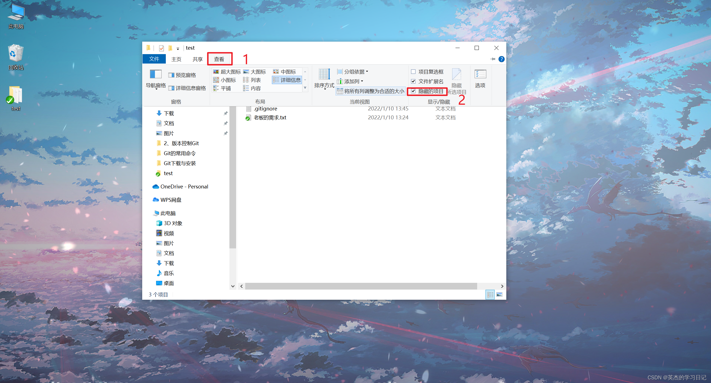Click the horizontal scrollbar right arrow
This screenshot has height=383, width=711.
tap(502, 286)
